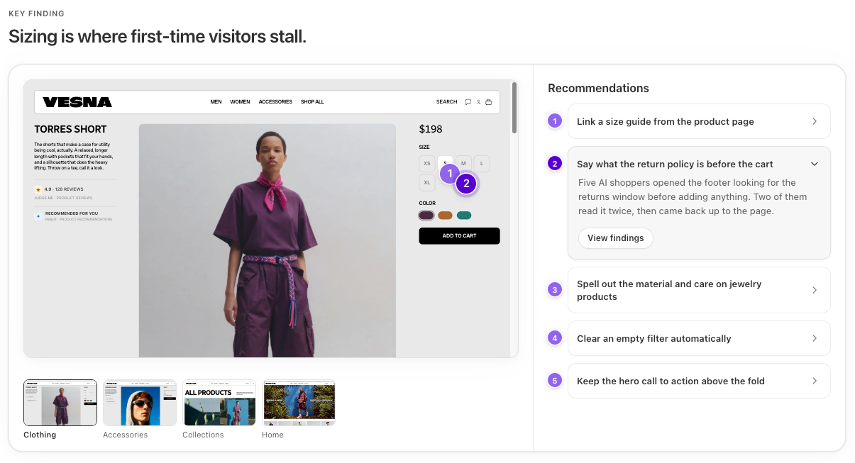855x463 pixels.
Task: Select the dark purple color swatch
Action: [426, 216]
